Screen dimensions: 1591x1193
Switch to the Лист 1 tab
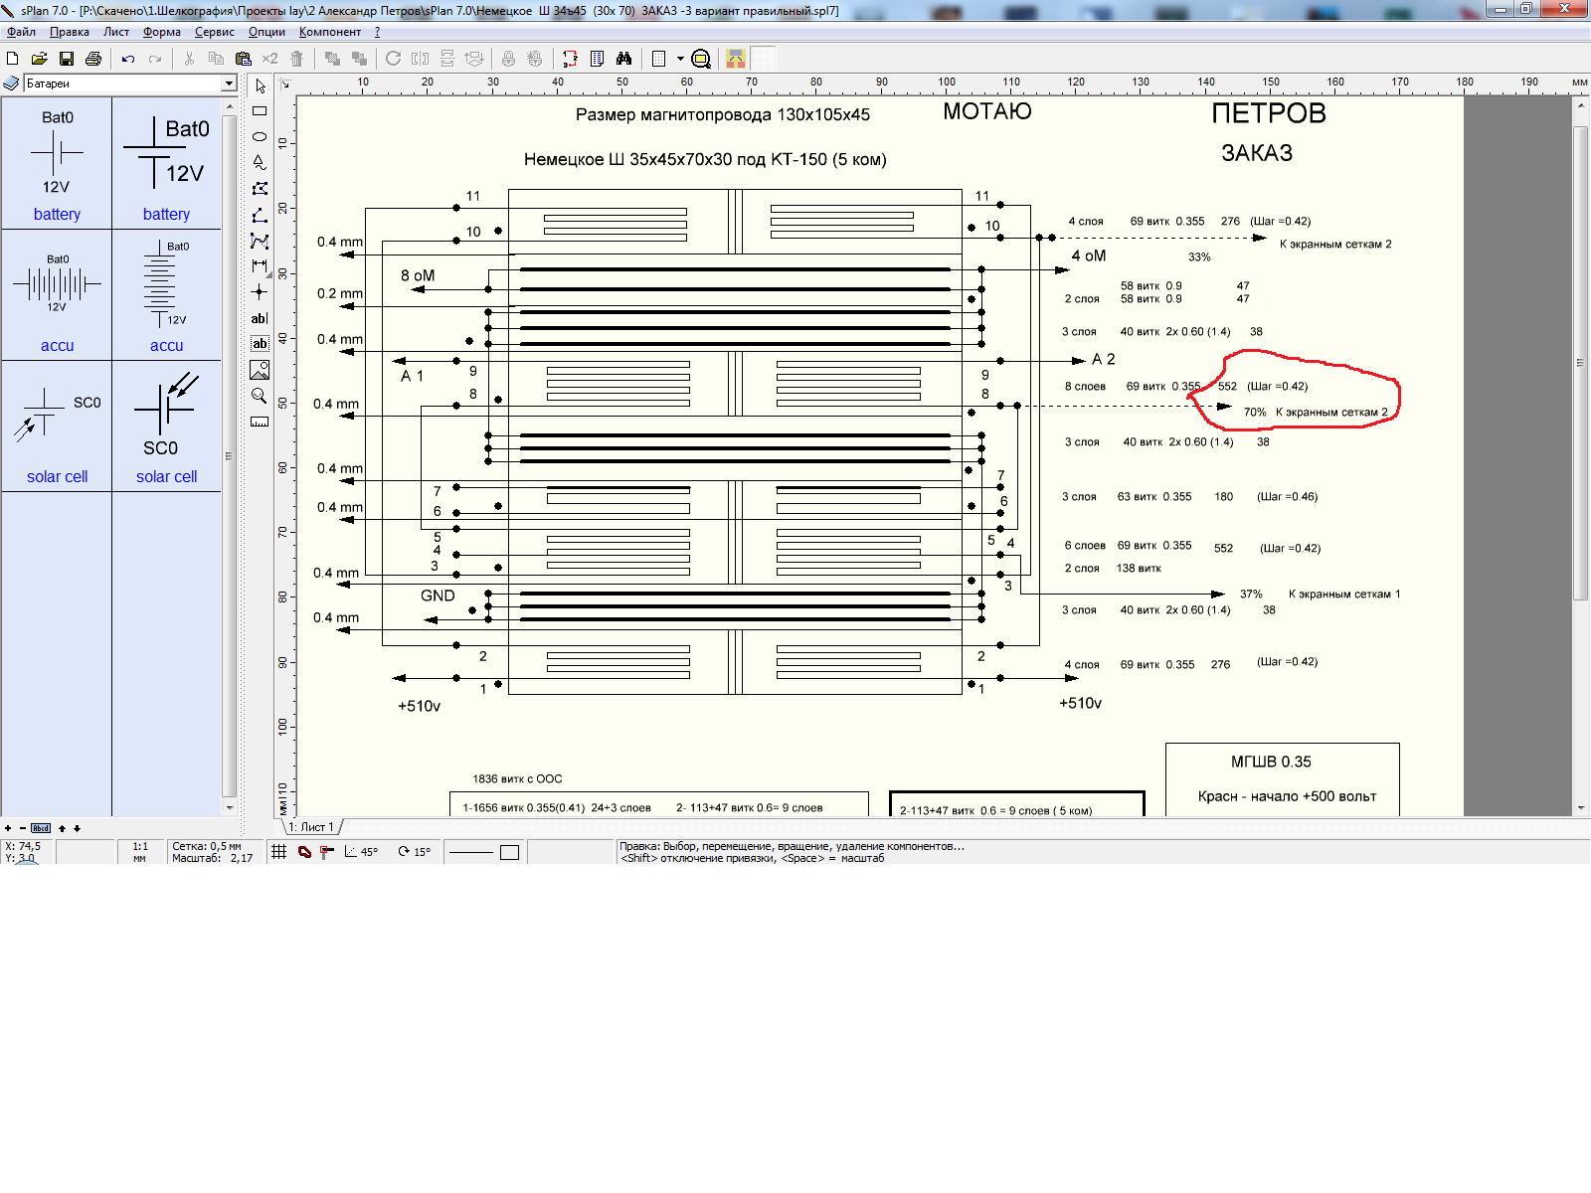pyautogui.click(x=312, y=827)
